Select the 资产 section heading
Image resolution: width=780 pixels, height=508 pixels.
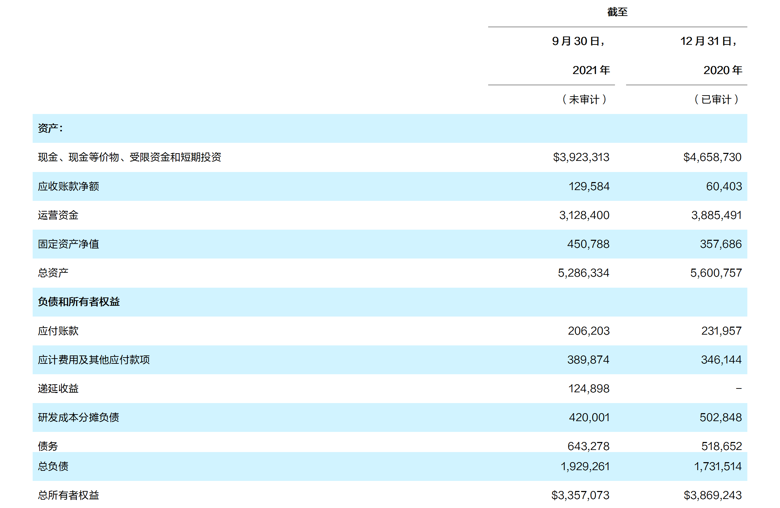pos(50,128)
